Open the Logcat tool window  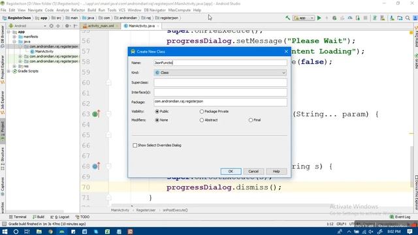pyautogui.click(x=60, y=217)
